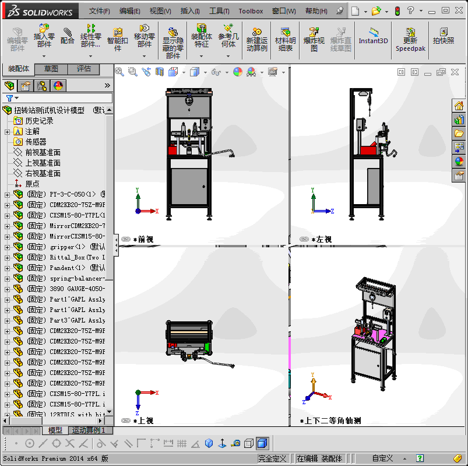The image size is (468, 466).
Task: Select 前视基准面 in the tree
Action: coord(43,153)
